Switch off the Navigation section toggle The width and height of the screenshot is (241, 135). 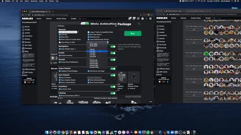coord(113,46)
